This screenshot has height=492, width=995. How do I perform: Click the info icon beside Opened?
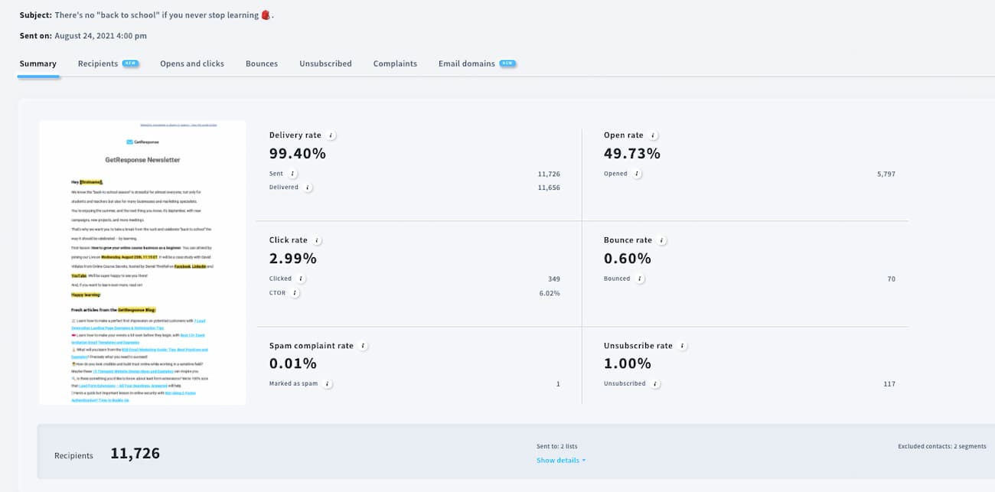[637, 174]
